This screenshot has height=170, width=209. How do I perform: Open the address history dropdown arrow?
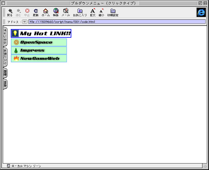pos(25,22)
